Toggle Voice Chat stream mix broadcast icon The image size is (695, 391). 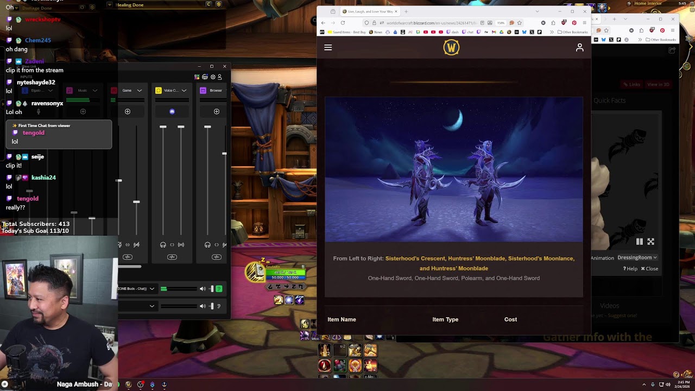tap(181, 245)
